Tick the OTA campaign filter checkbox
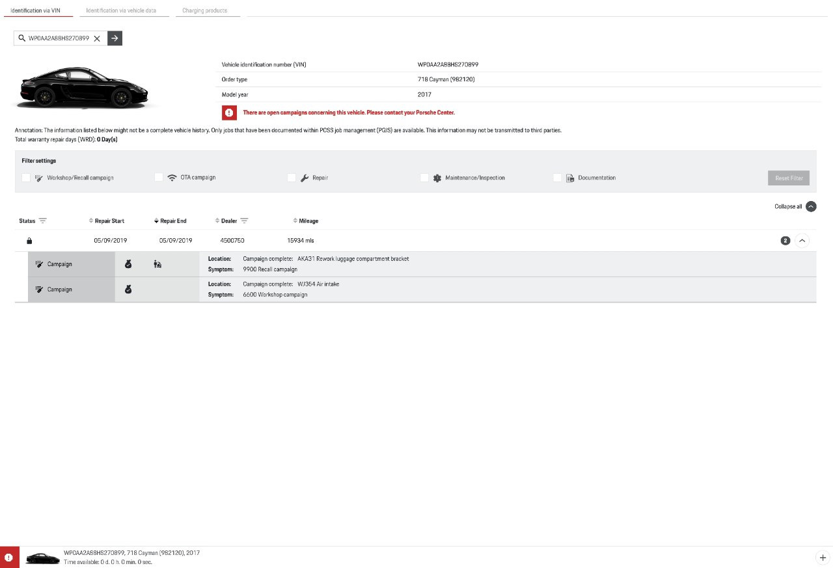This screenshot has width=833, height=568. pyautogui.click(x=159, y=178)
